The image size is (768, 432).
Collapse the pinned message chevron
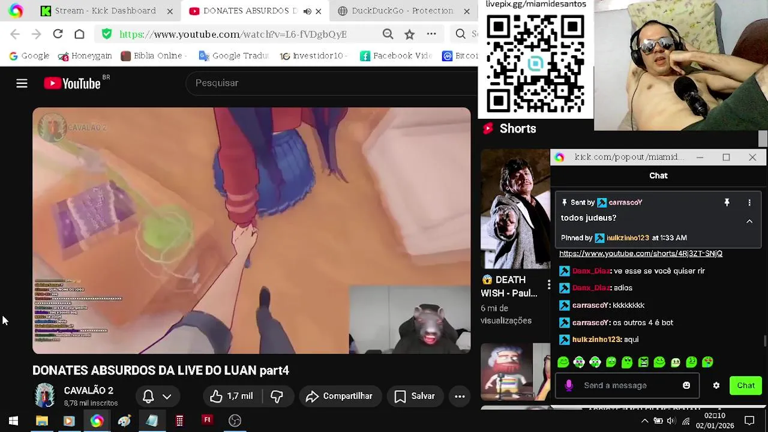pos(749,221)
